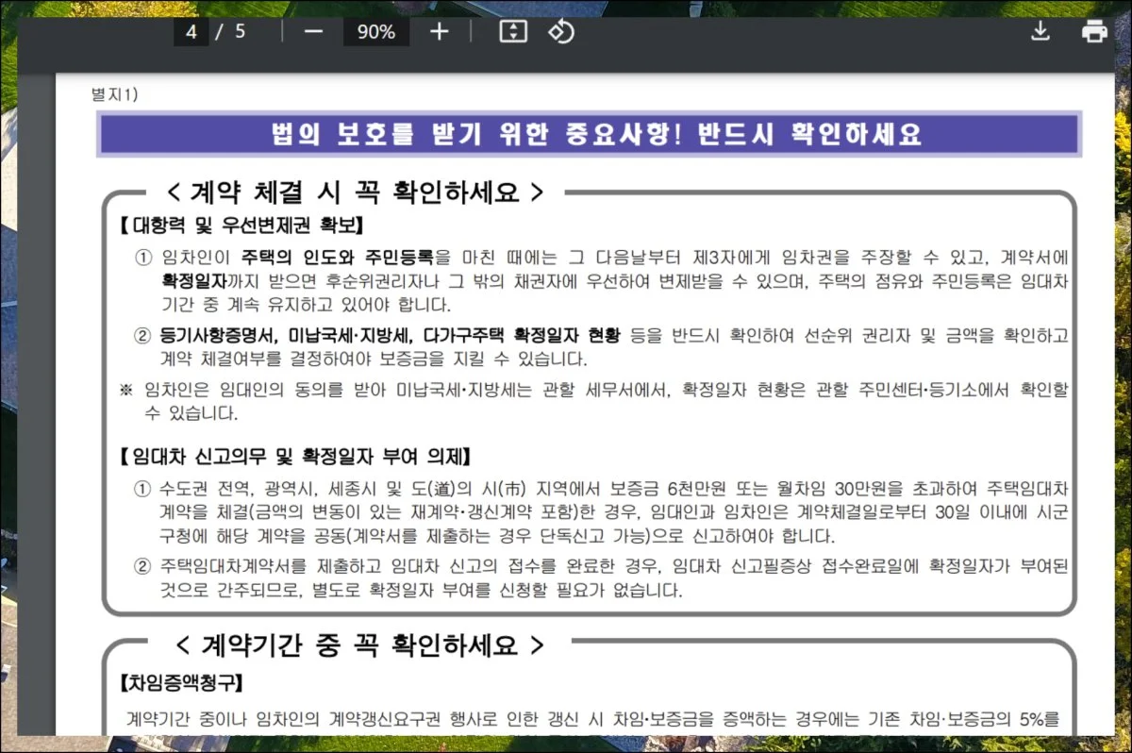Click the purple banner title 법의 보호를 받기 위한 중요사항
The height and width of the screenshot is (753, 1132).
589,134
